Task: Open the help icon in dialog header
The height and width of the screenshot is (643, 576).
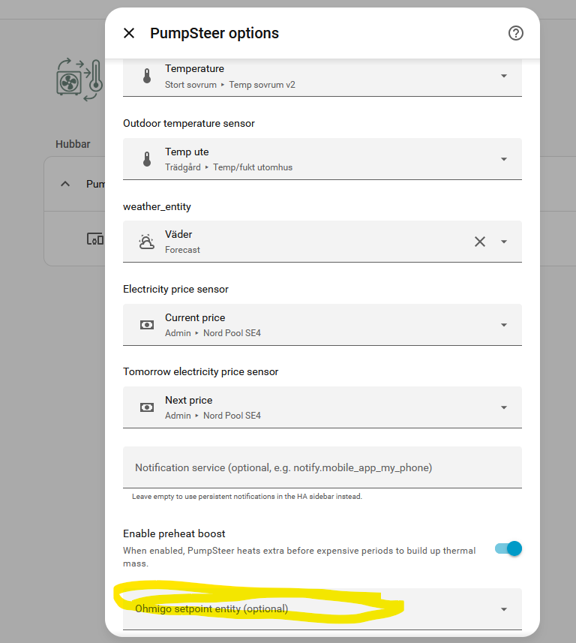Action: click(516, 33)
